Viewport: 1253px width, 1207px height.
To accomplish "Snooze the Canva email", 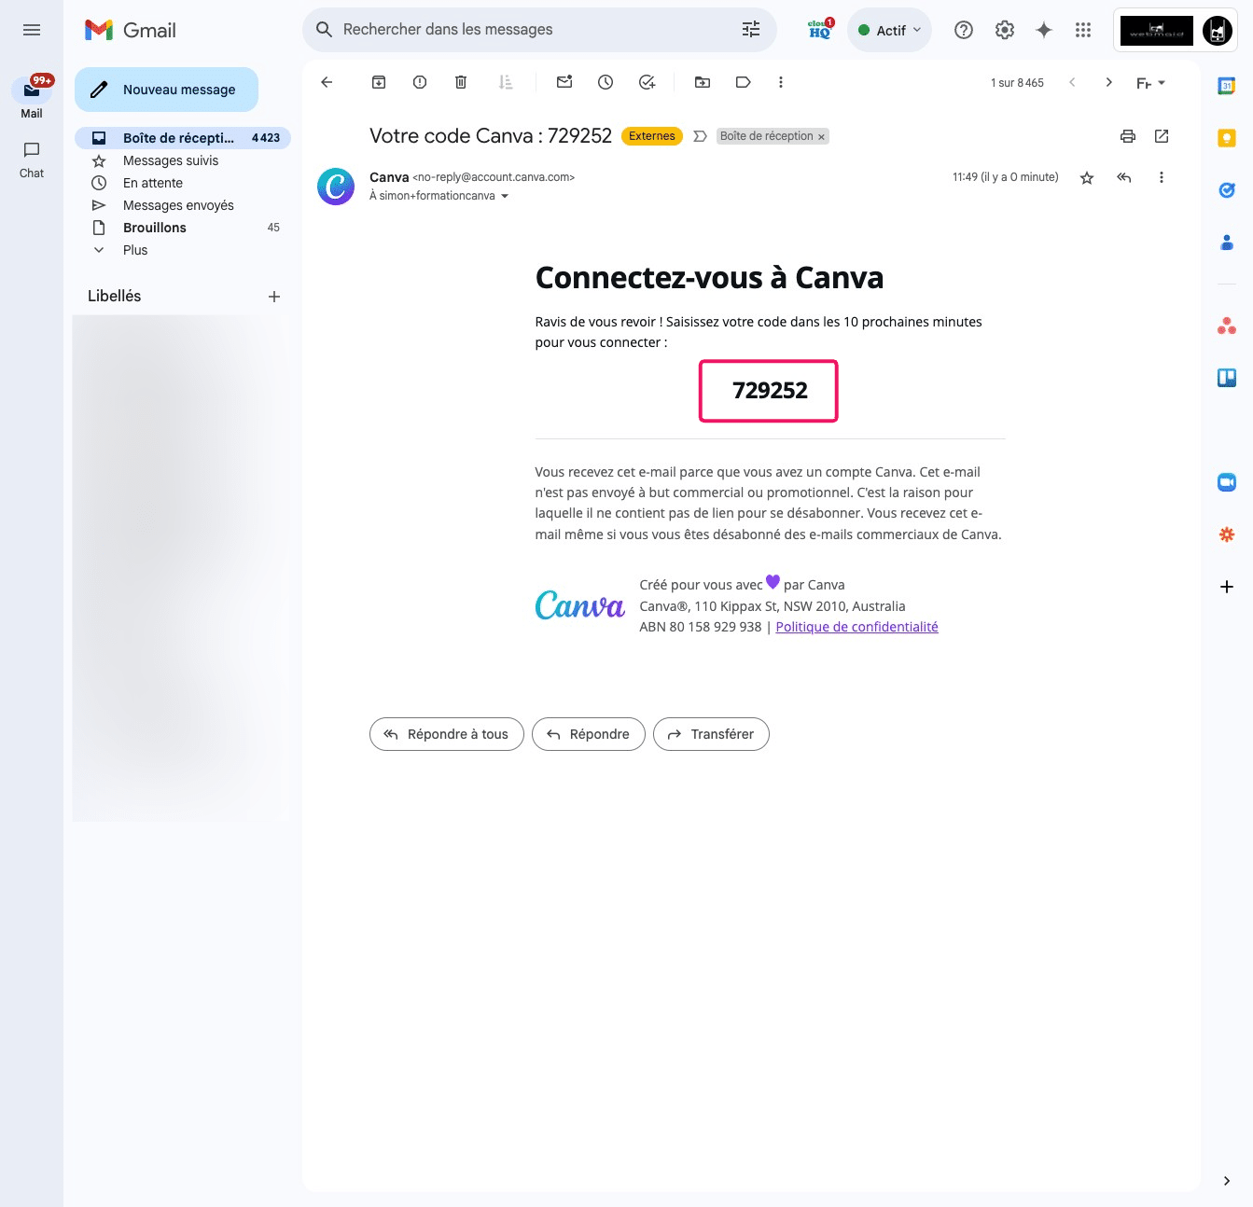I will pos(605,82).
